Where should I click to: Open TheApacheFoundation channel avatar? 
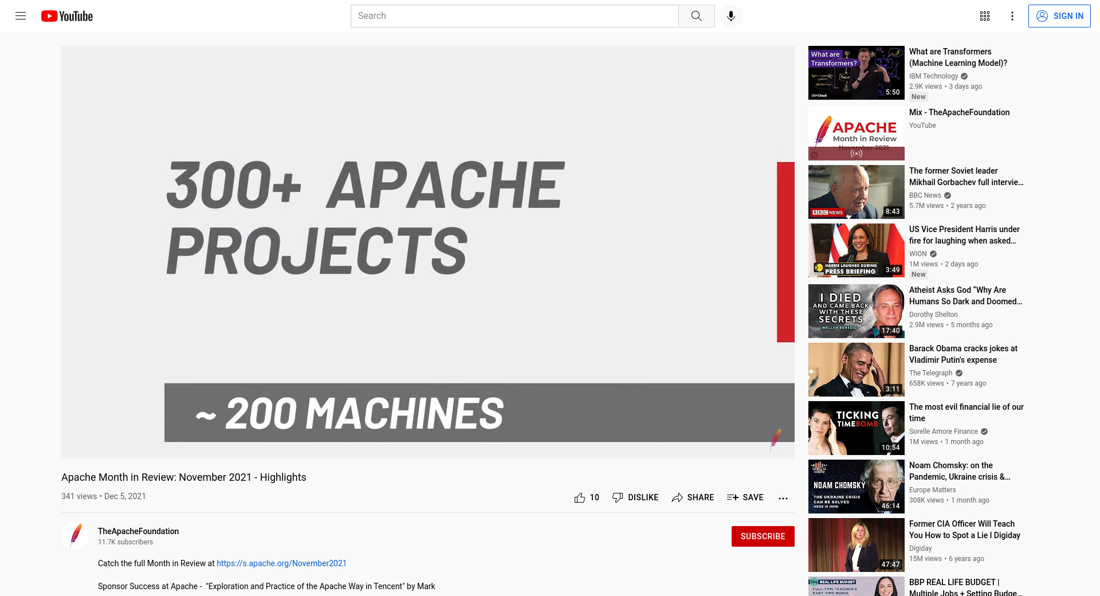tap(75, 536)
